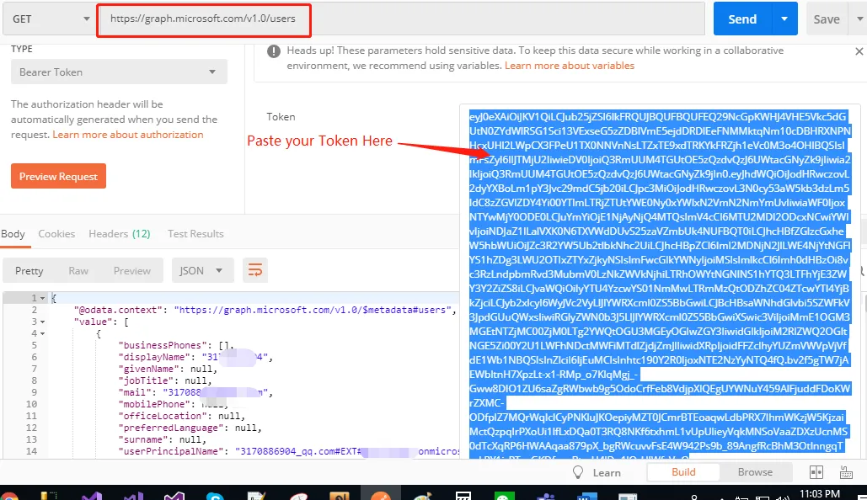The height and width of the screenshot is (500, 867).
Task: Select the Preview view mode
Action: pos(132,271)
